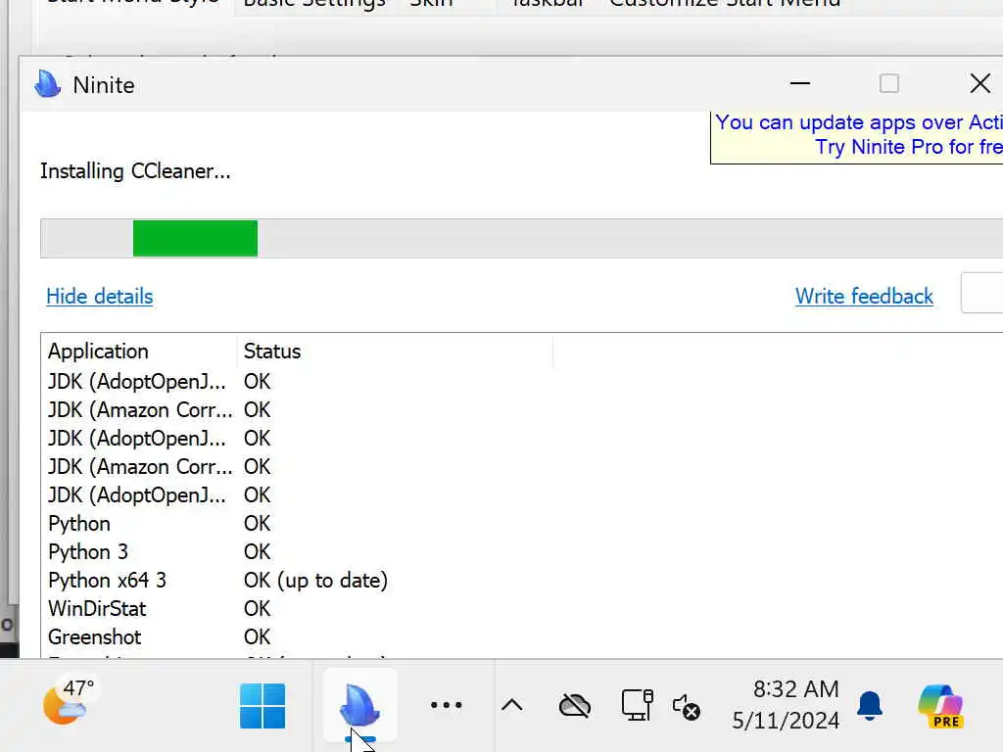Image resolution: width=1003 pixels, height=752 pixels.
Task: Open the network display tray icon
Action: pos(637,705)
